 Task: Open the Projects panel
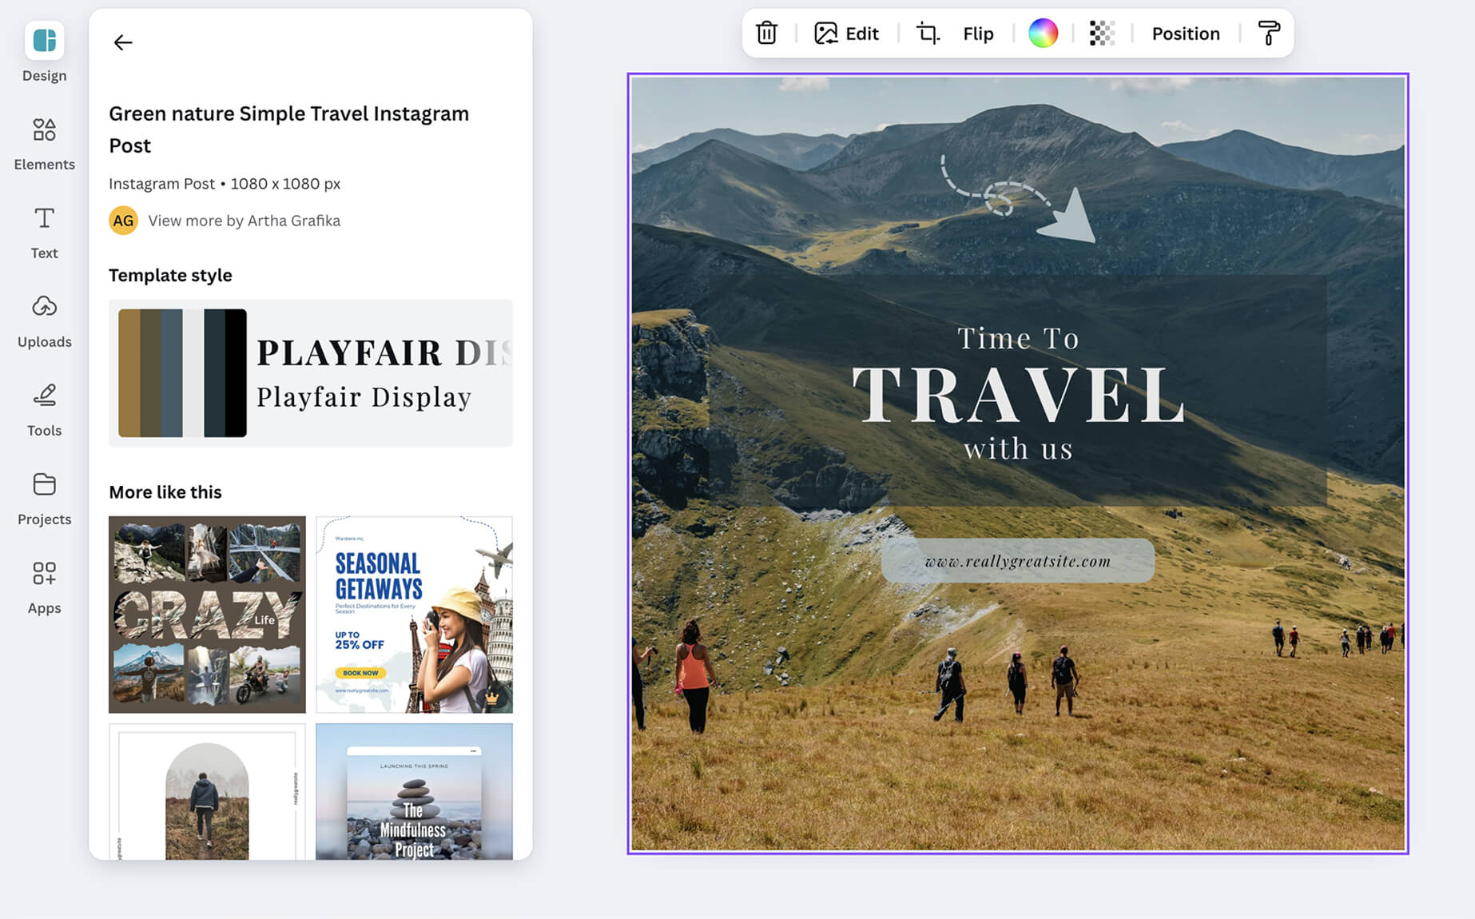tap(44, 499)
